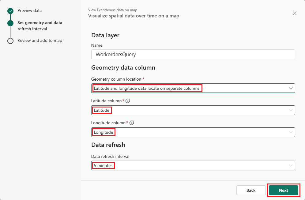The width and height of the screenshot is (305, 200).
Task: Click the filled step indicator for Set geometry
Action: coord(10,23)
